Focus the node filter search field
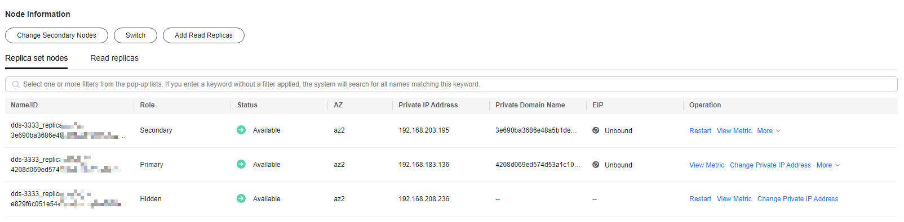Image resolution: width=904 pixels, height=222 pixels. [451, 84]
